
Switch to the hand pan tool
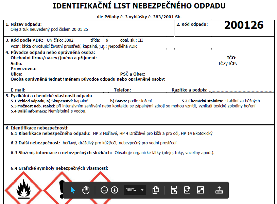coord(86,190)
